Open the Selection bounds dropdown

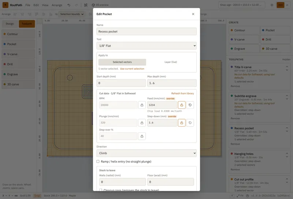[x=71, y=14]
